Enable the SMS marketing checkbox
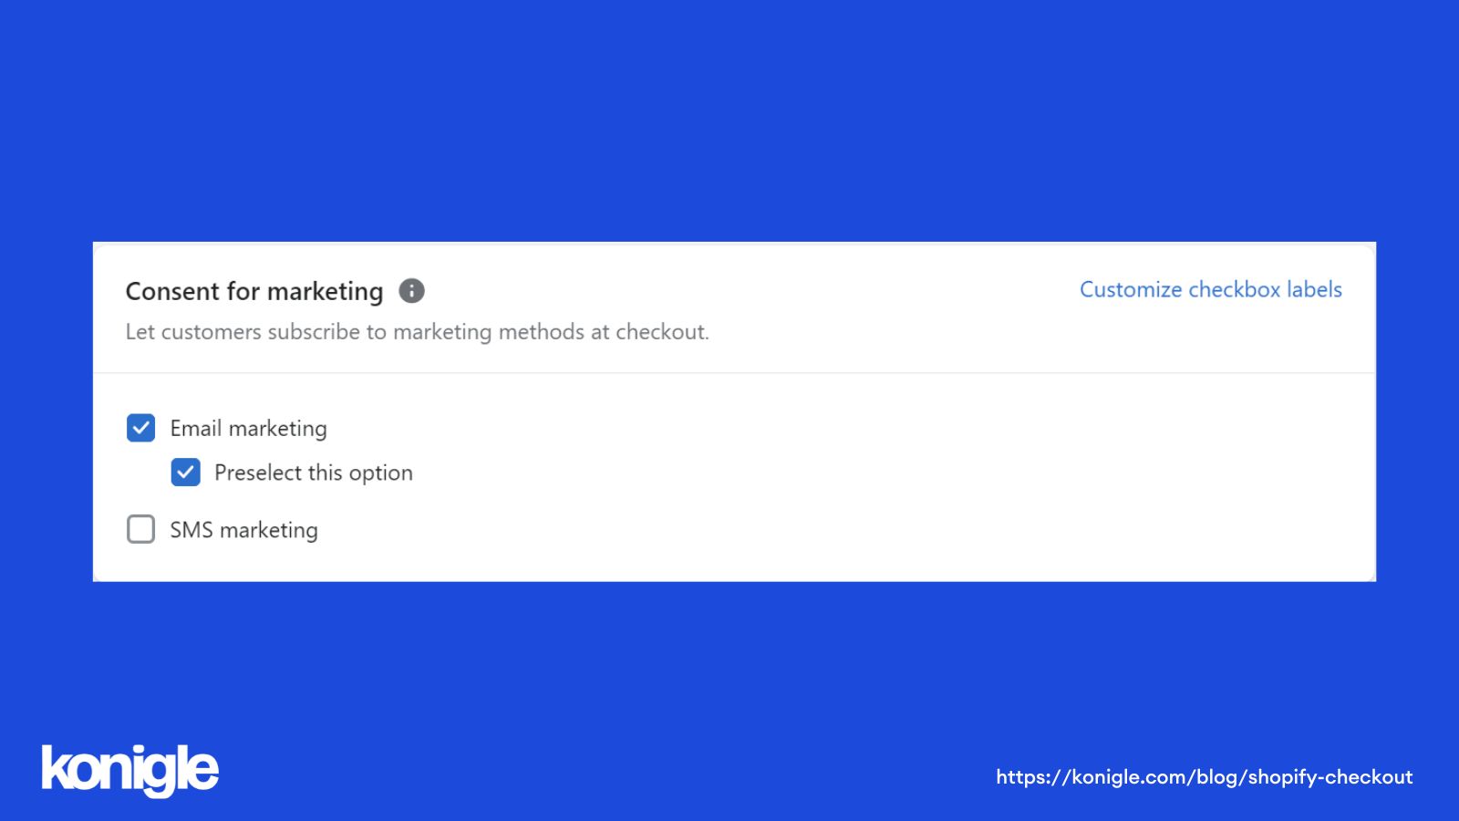 click(140, 529)
